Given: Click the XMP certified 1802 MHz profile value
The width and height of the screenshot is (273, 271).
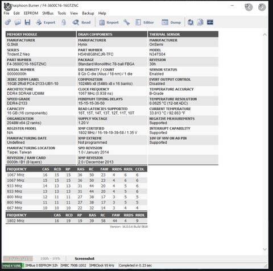Looking at the screenshot, I should tap(107, 133).
